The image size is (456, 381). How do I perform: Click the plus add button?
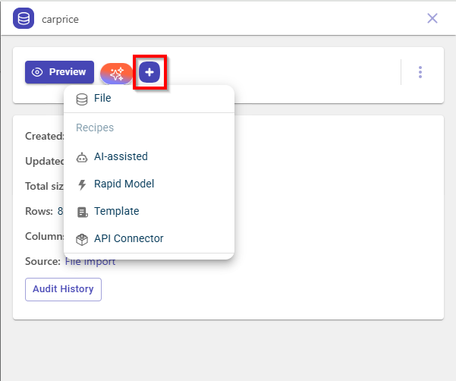pos(149,72)
